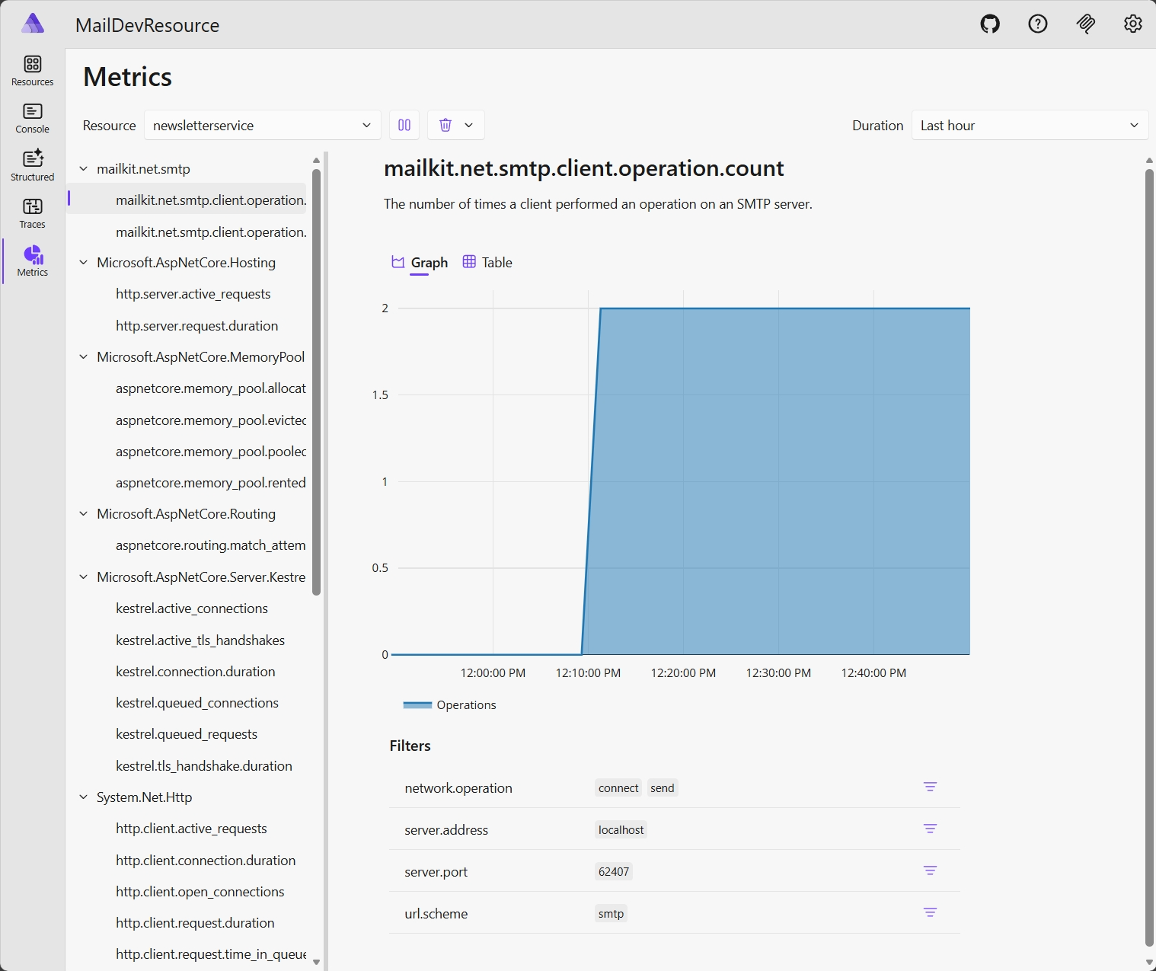Screen dimensions: 1156x971
Task: Click the delete telemetry trash button
Action: click(445, 125)
